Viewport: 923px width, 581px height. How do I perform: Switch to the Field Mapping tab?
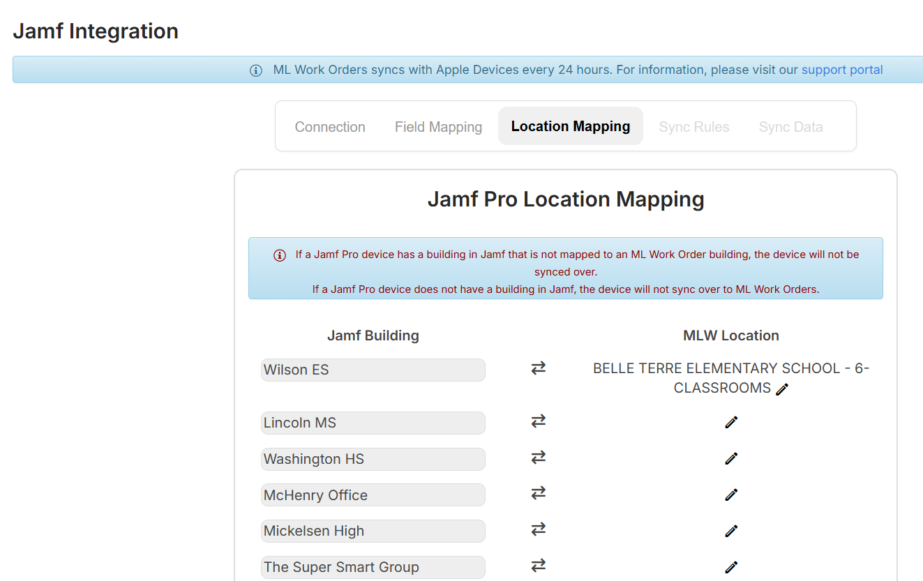click(x=438, y=127)
